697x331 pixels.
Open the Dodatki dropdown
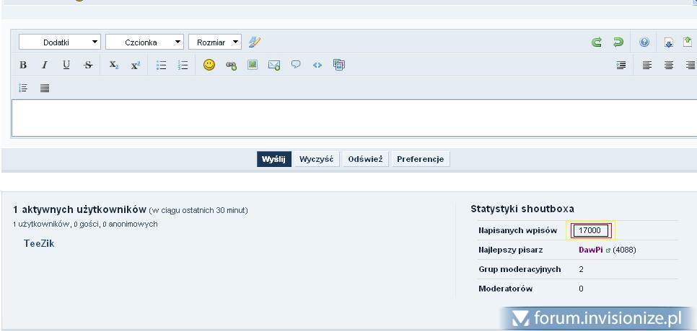click(x=60, y=42)
